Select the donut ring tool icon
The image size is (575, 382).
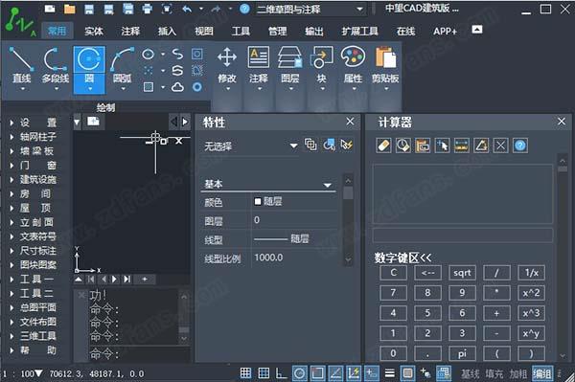click(197, 87)
